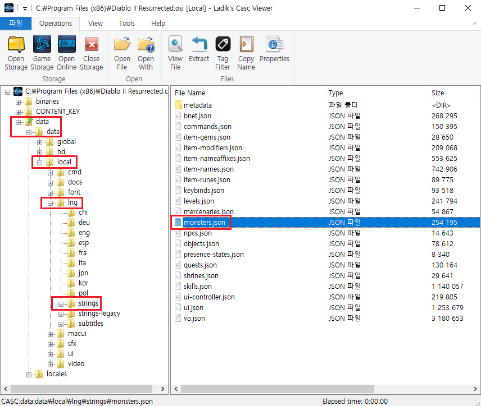481x406 pixels.
Task: Click the file list horizontal scrollbar
Action: click(278, 389)
